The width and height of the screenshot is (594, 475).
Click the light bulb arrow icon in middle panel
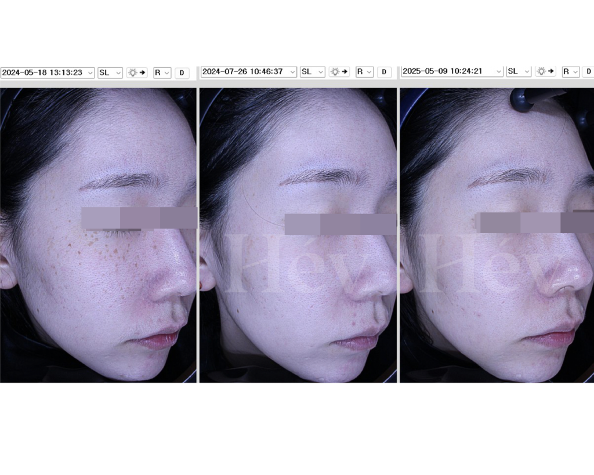click(x=339, y=71)
